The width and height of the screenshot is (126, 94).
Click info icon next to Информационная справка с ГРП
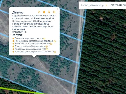tap(47, 49)
